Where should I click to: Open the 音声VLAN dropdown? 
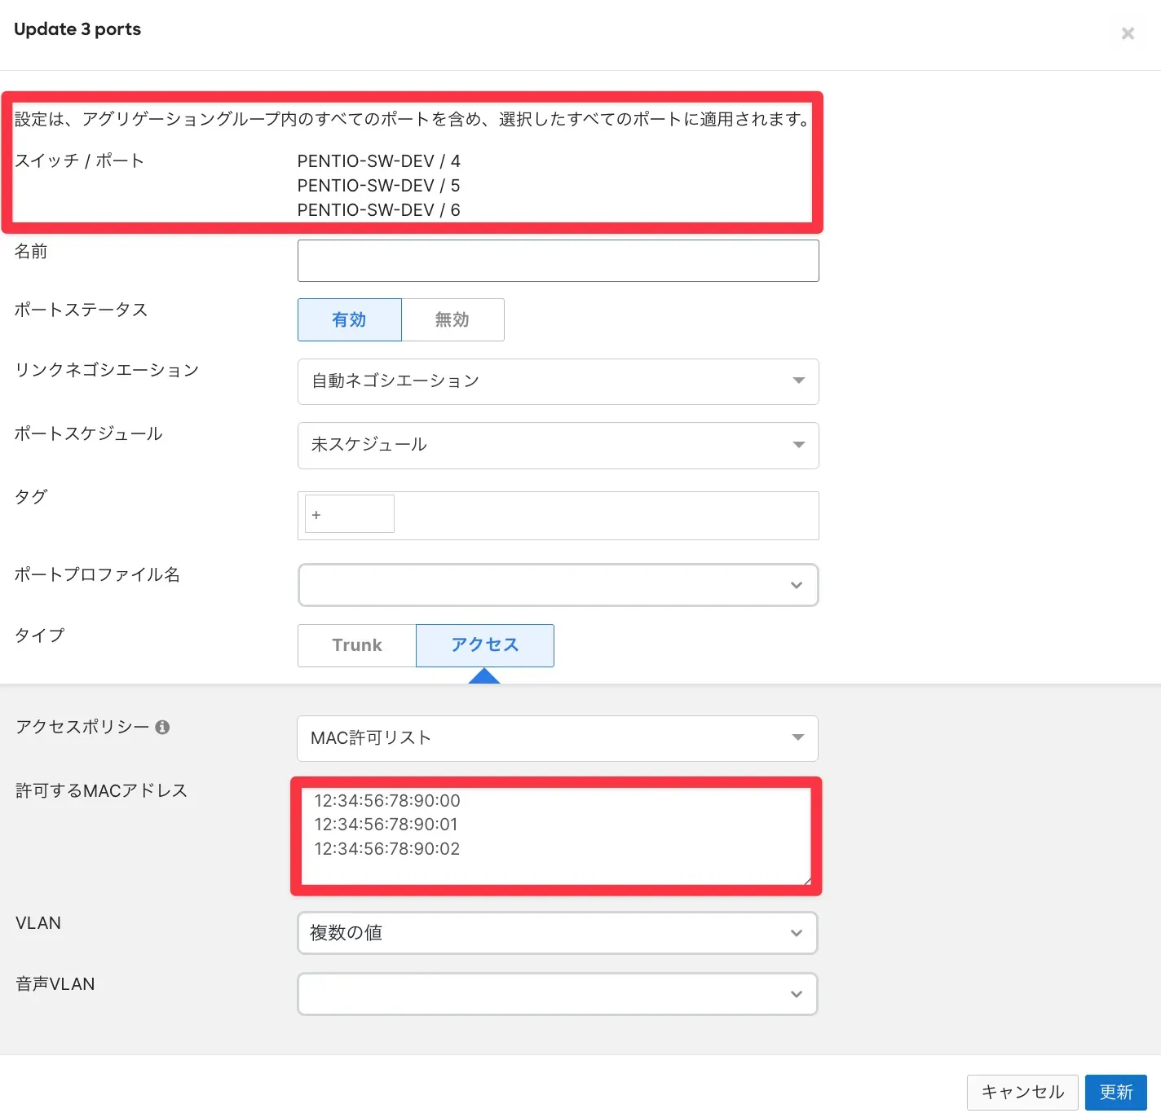pyautogui.click(x=558, y=994)
